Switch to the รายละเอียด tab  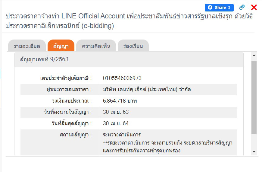pos(27,46)
